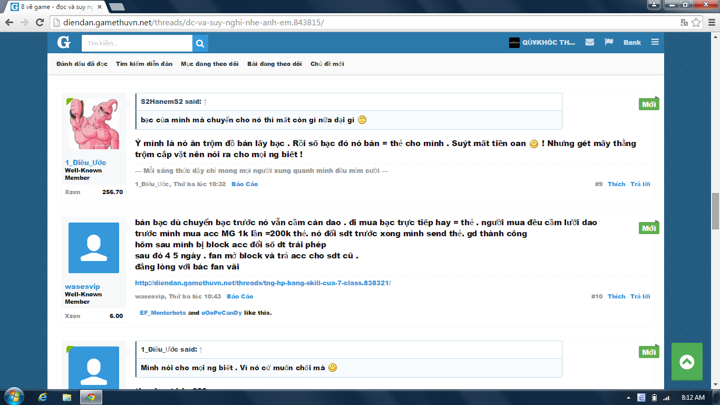The width and height of the screenshot is (720, 405).
Task: Open Windows Start button
Action: coord(14,397)
